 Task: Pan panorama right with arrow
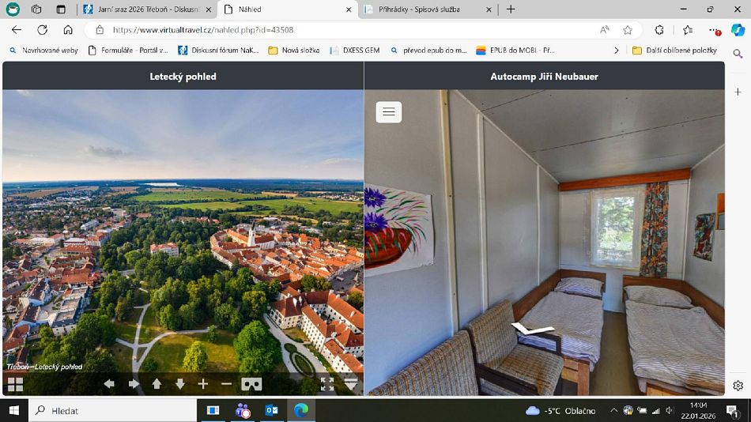tap(133, 384)
